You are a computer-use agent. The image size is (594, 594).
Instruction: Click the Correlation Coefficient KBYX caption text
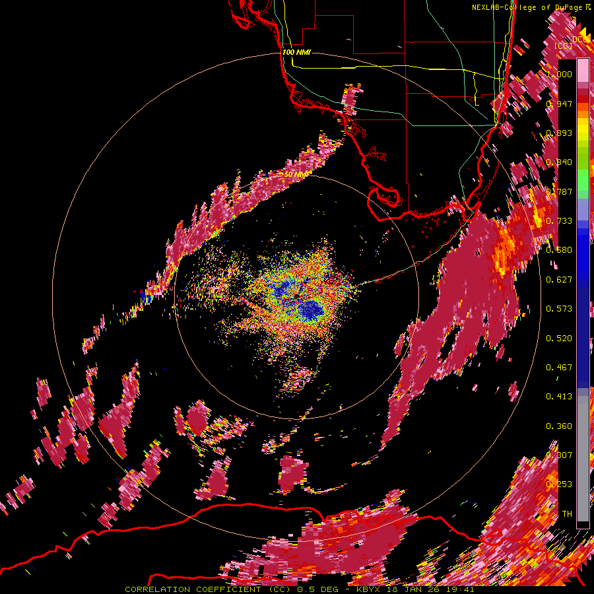tap(300, 589)
